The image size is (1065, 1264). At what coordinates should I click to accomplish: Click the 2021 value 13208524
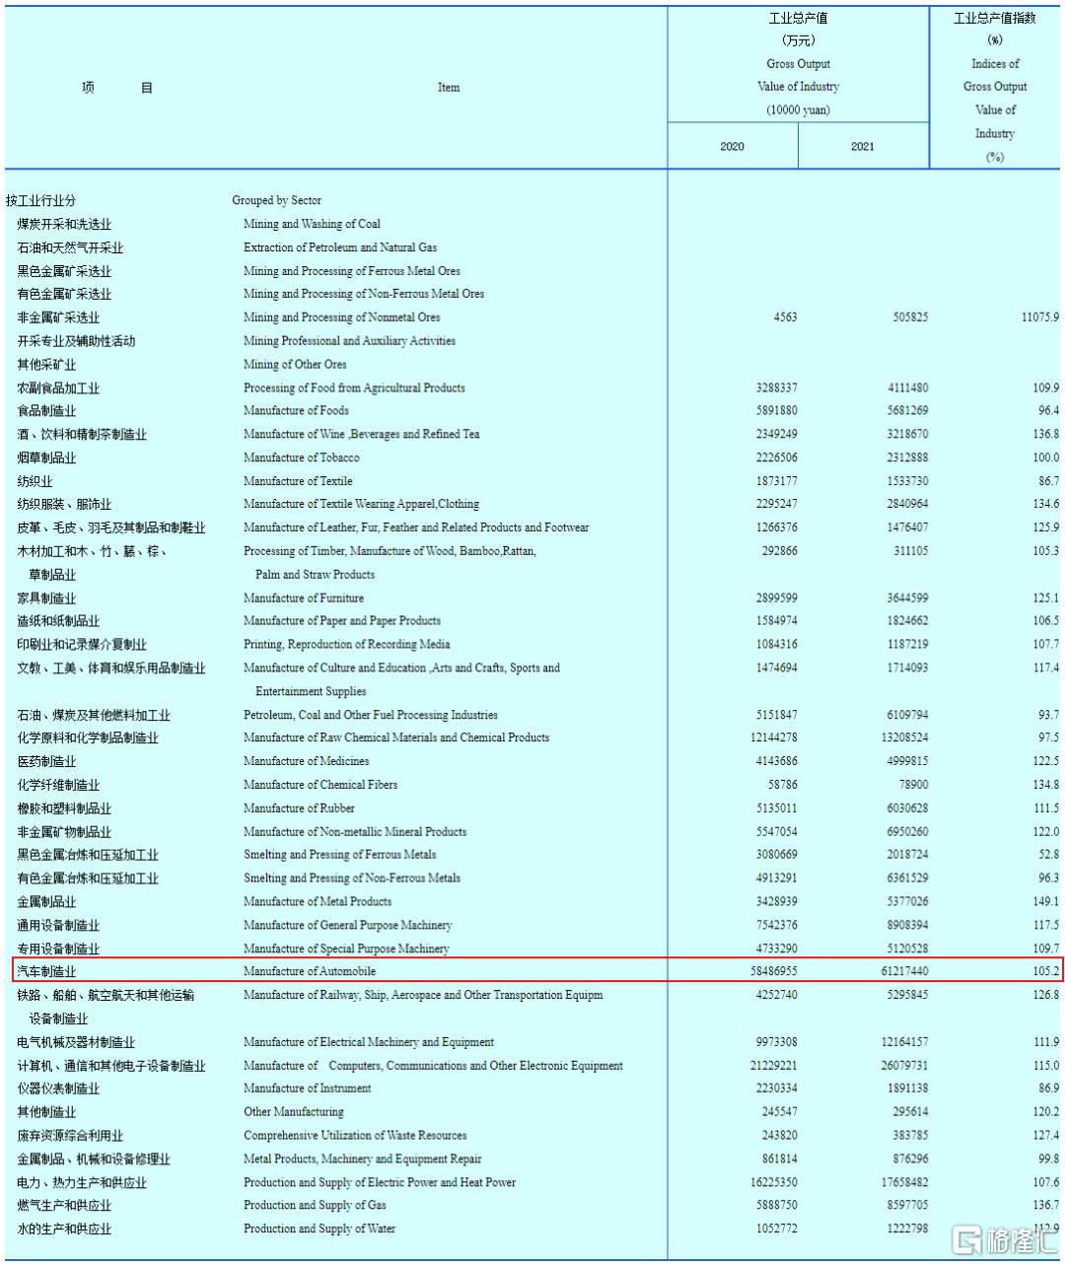pyautogui.click(x=904, y=738)
